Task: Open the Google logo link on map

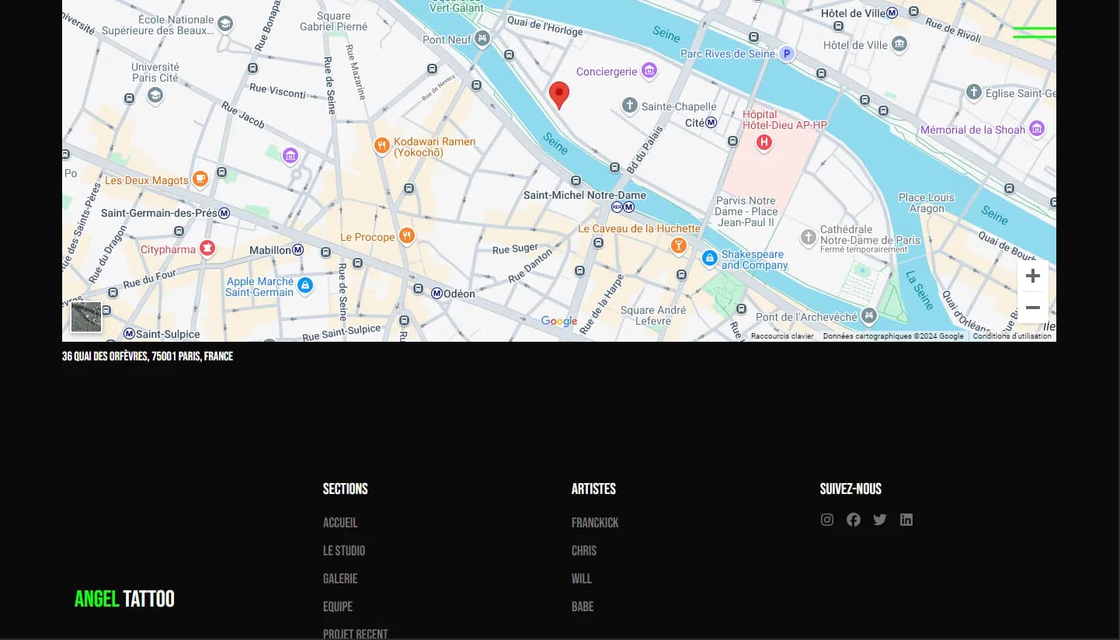Action: [559, 322]
